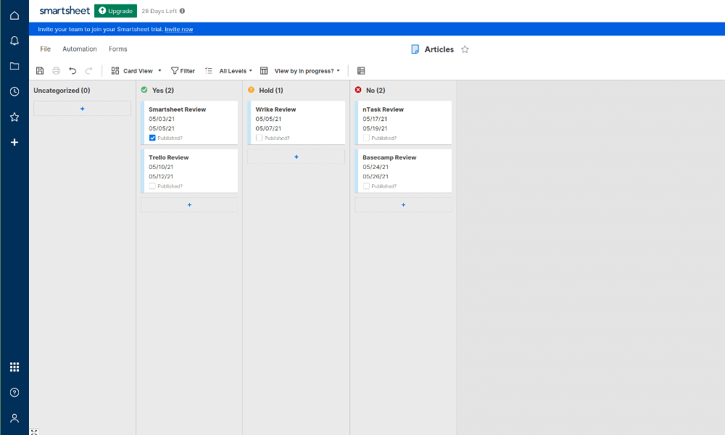Select the Wrike Review card title
The height and width of the screenshot is (435, 725).
pyautogui.click(x=275, y=109)
